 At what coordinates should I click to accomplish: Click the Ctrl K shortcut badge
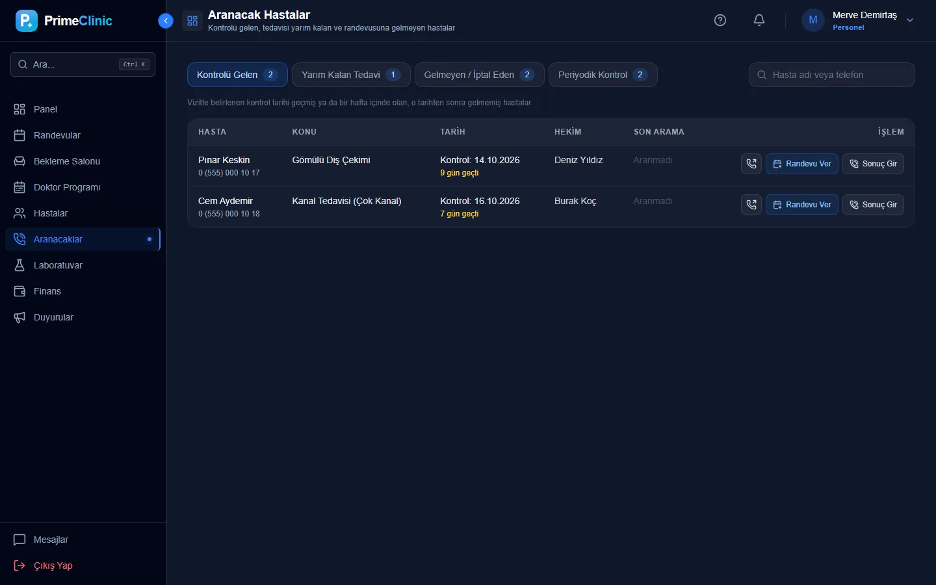coord(135,64)
